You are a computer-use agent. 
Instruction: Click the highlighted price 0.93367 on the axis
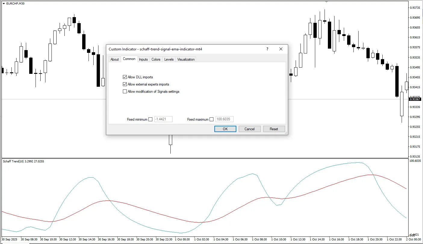tap(415, 99)
